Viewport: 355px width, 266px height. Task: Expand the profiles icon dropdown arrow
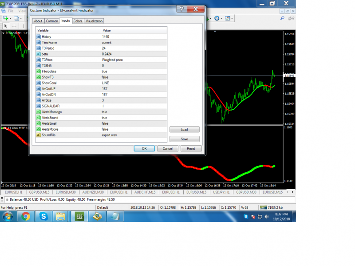[x=21, y=18]
